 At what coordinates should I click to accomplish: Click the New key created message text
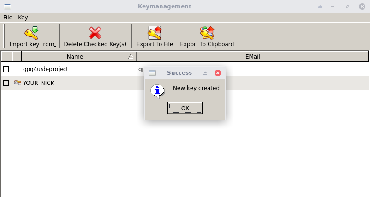(x=196, y=88)
